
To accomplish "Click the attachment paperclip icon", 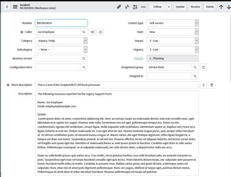I will (x=119, y=7).
